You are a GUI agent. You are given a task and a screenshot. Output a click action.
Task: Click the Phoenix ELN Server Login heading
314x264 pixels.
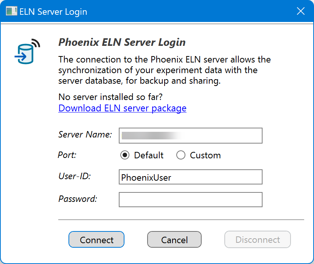(x=122, y=42)
